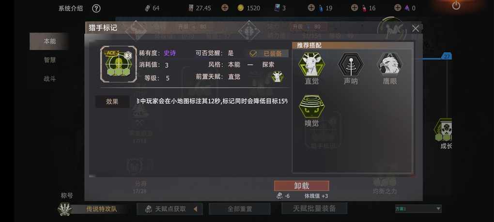Expand the 天赋点获取 arrow
The height and width of the screenshot is (222, 494).
(x=195, y=209)
